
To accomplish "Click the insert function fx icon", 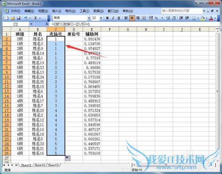I will coord(47,24).
